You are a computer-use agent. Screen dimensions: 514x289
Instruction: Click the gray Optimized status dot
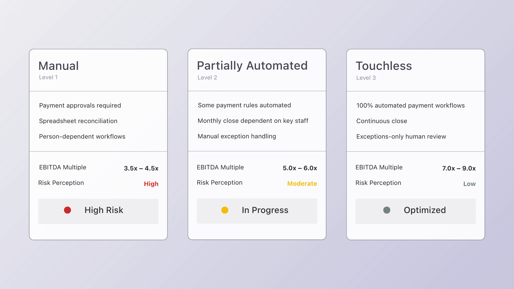pyautogui.click(x=387, y=210)
